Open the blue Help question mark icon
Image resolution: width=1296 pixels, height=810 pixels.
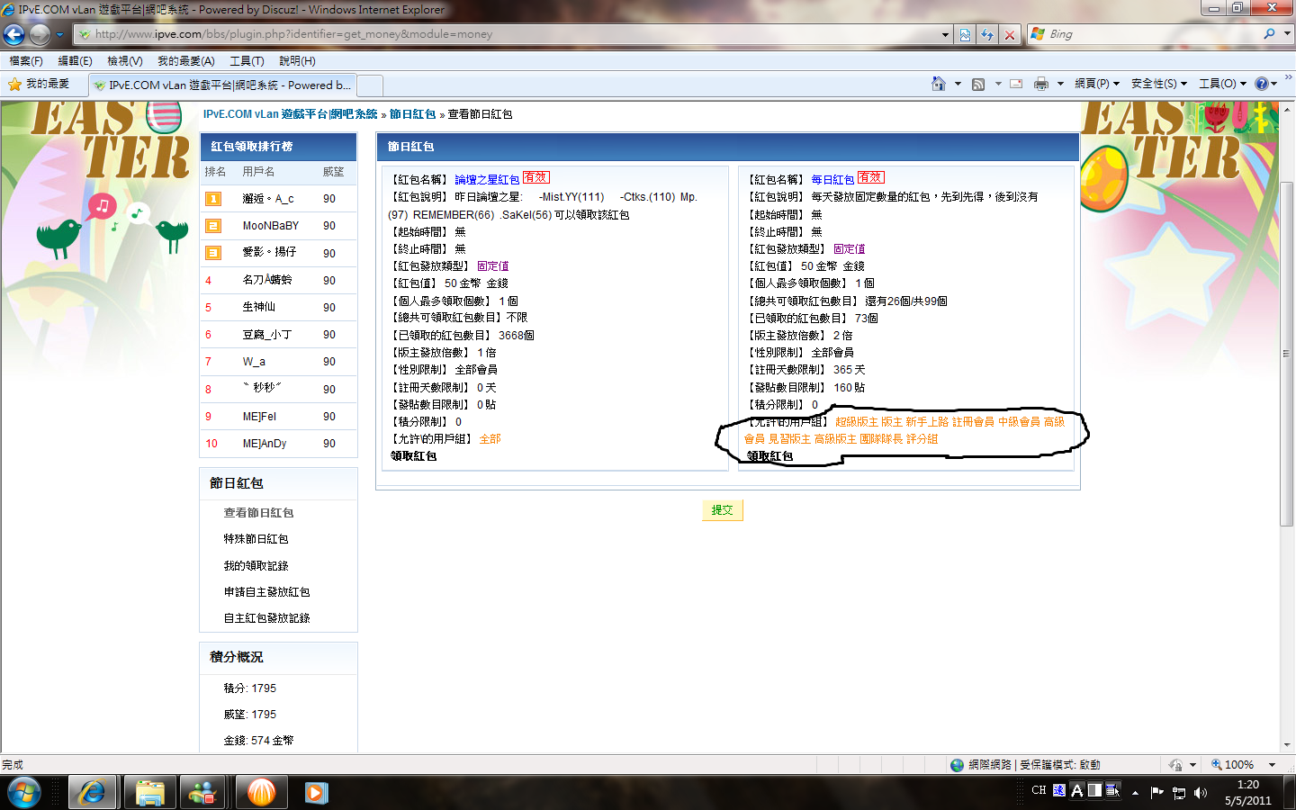(1262, 84)
